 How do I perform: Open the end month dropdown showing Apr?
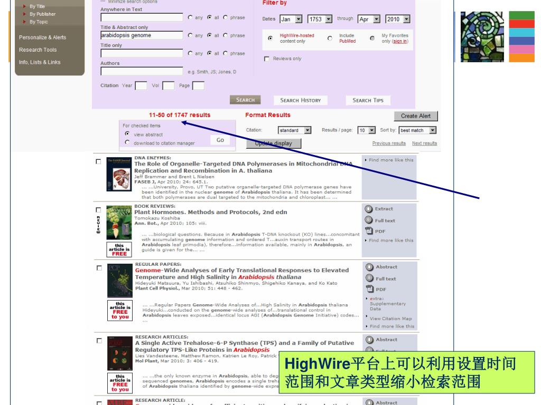[x=369, y=20]
